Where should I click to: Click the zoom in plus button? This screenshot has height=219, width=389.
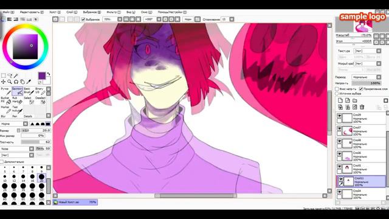click(x=133, y=19)
